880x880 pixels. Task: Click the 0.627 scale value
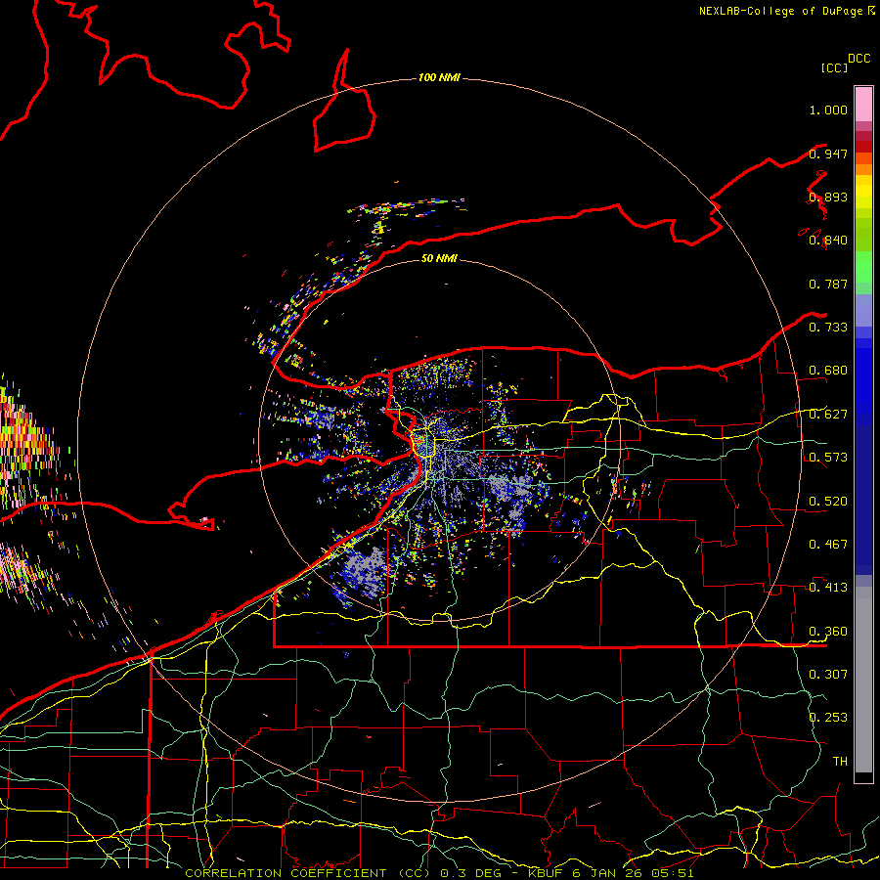point(828,415)
